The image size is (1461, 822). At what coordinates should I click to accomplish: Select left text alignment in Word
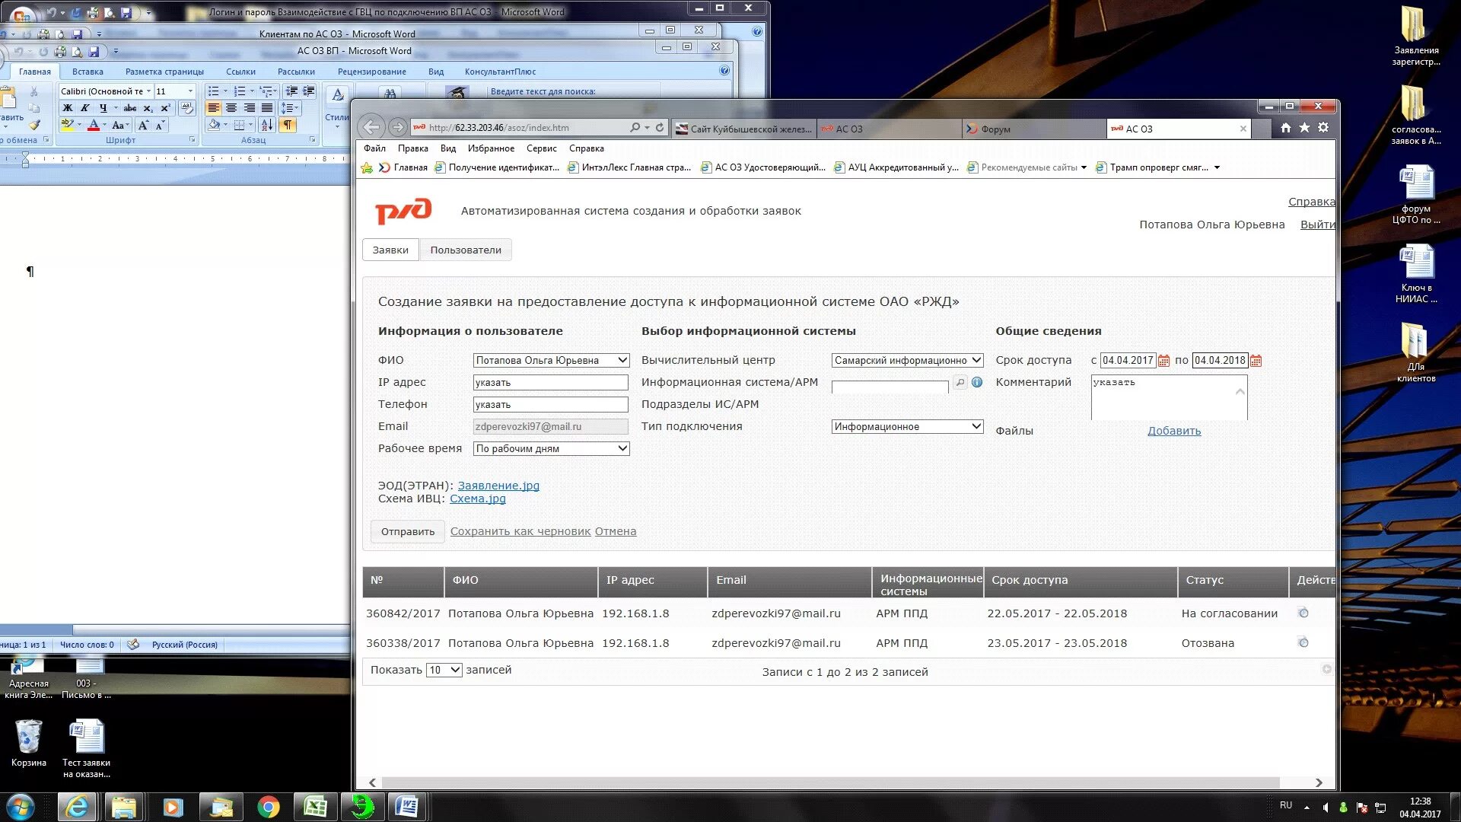coord(214,108)
